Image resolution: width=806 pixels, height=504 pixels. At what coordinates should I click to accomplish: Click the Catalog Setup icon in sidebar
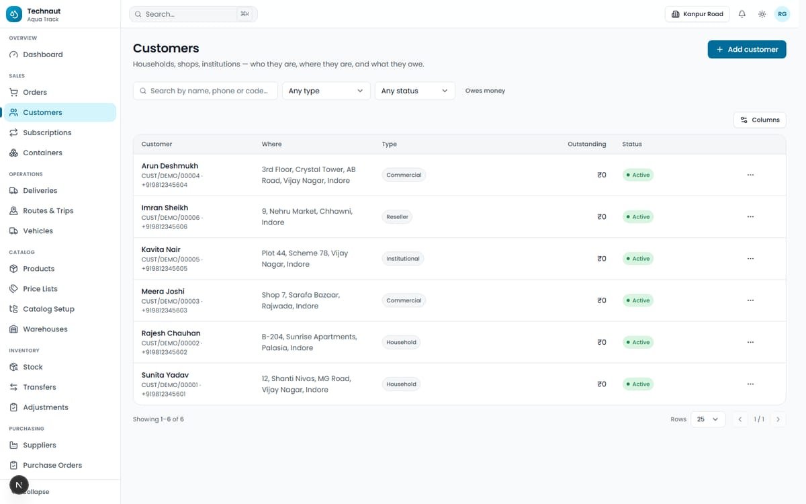click(x=13, y=308)
